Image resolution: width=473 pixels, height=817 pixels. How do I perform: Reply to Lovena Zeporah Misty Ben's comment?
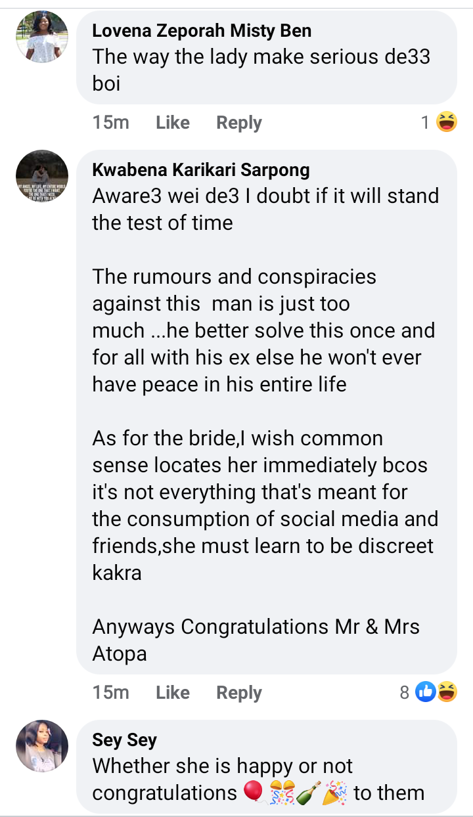click(x=239, y=123)
